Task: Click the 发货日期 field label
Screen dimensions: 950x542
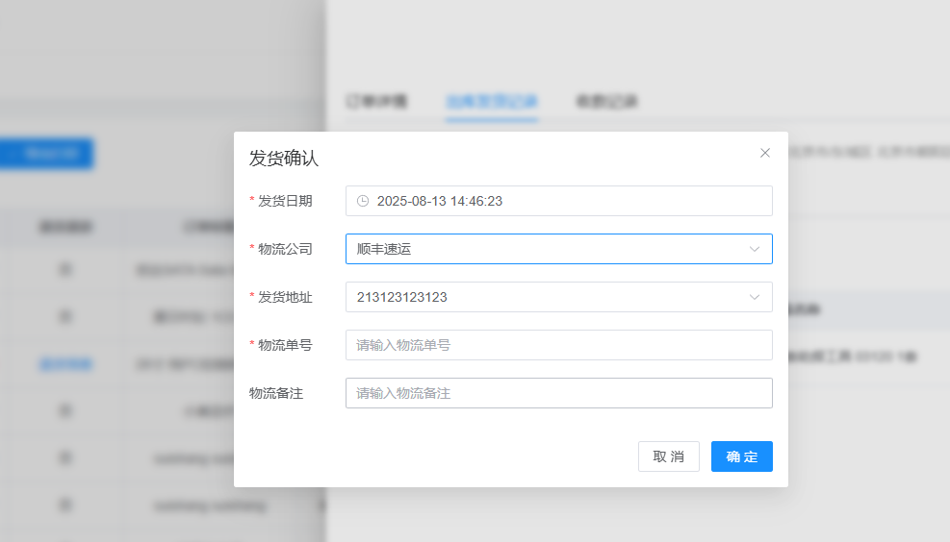Action: (285, 201)
